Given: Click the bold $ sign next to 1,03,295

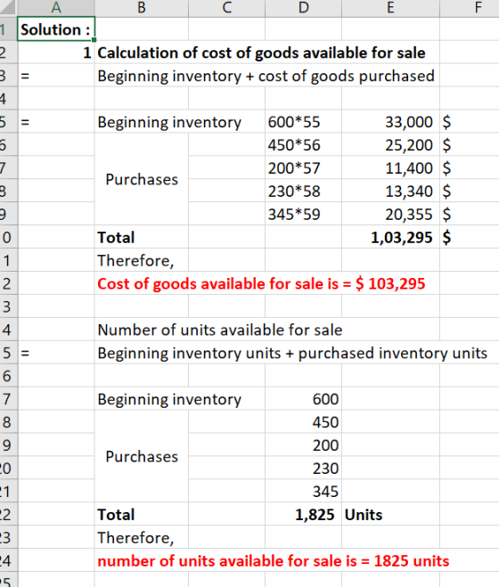Looking at the screenshot, I should pos(446,237).
